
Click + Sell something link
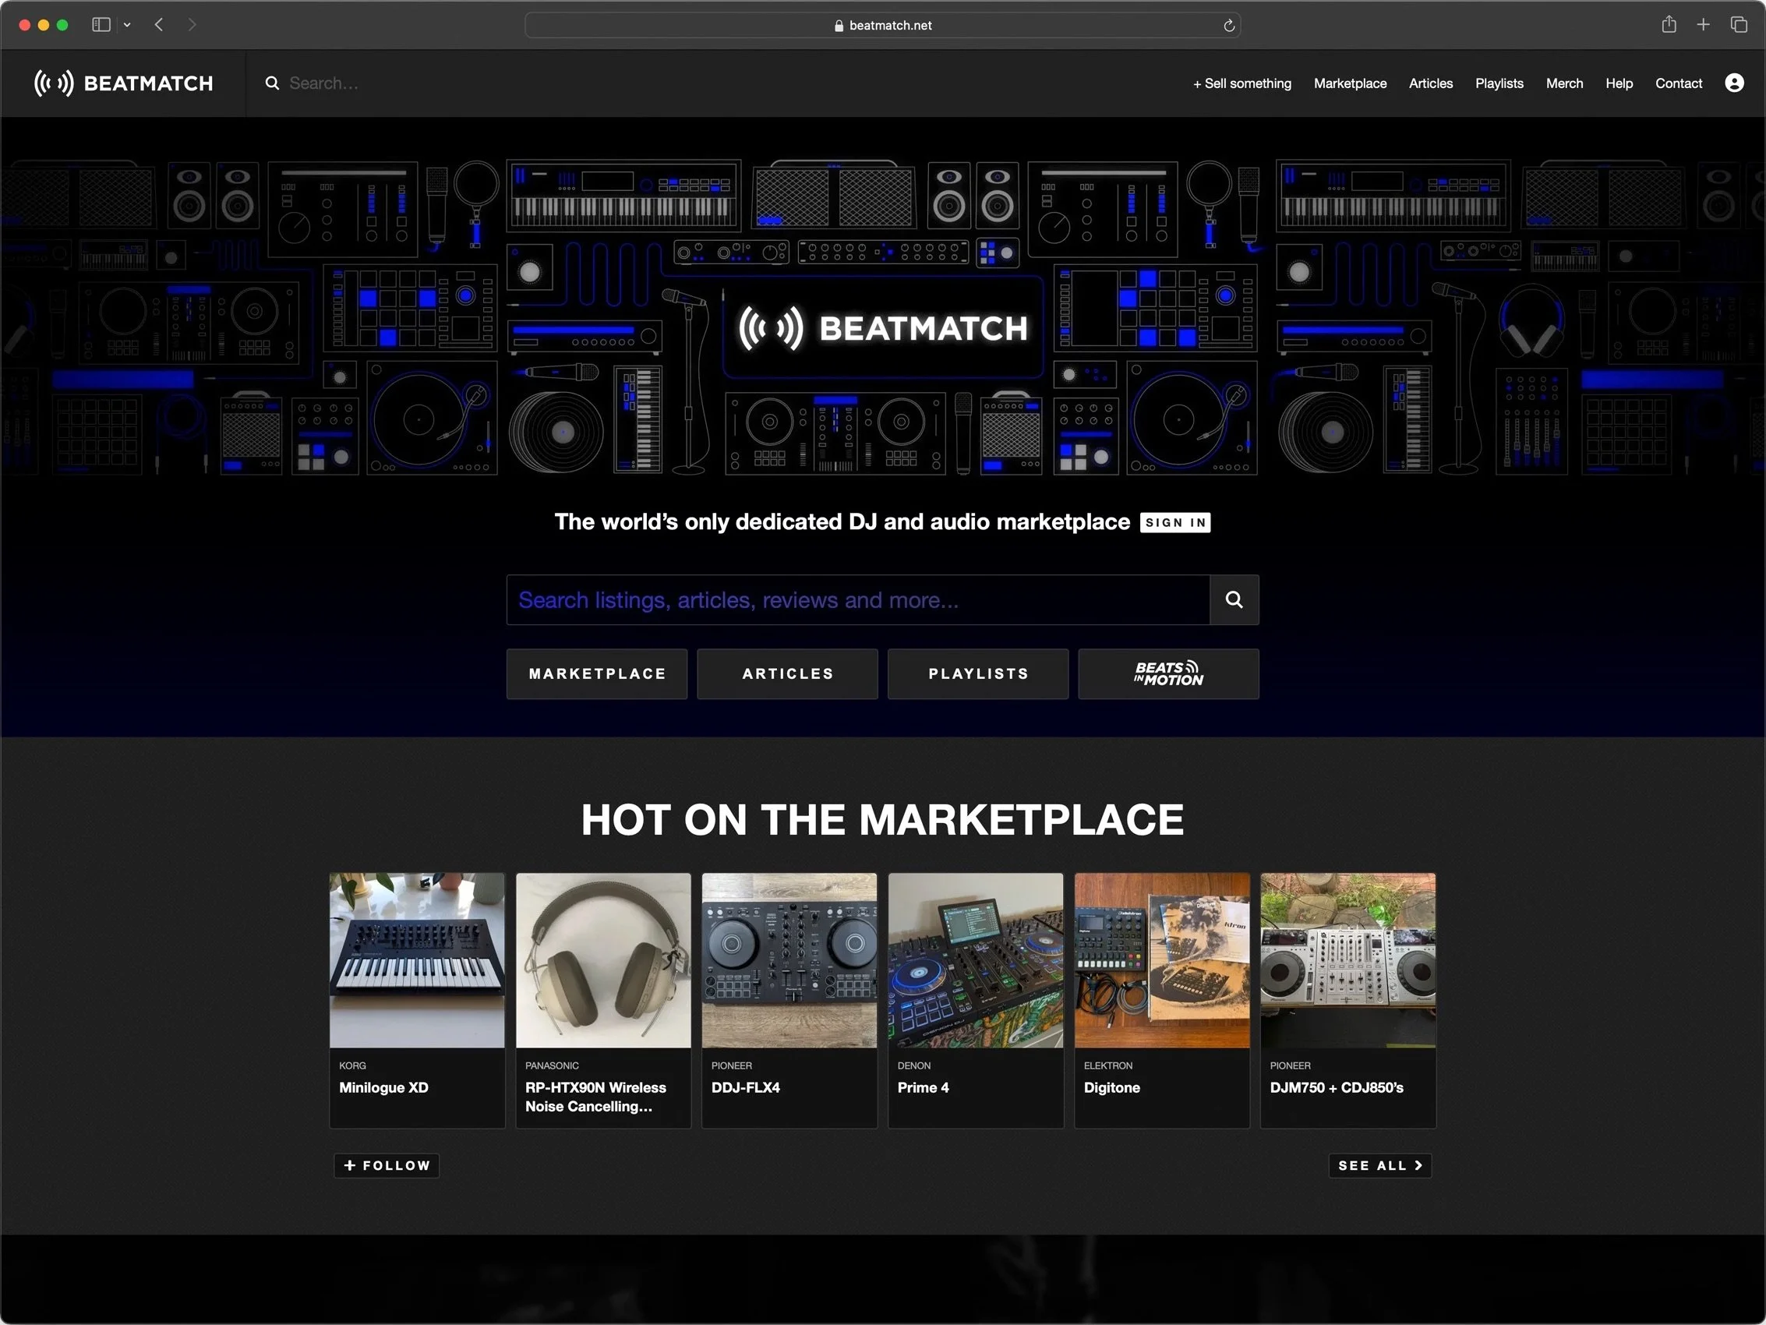tap(1241, 83)
